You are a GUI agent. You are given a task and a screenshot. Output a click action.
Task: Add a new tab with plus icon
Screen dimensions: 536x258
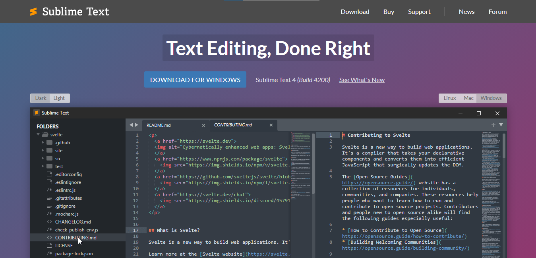pyautogui.click(x=493, y=125)
